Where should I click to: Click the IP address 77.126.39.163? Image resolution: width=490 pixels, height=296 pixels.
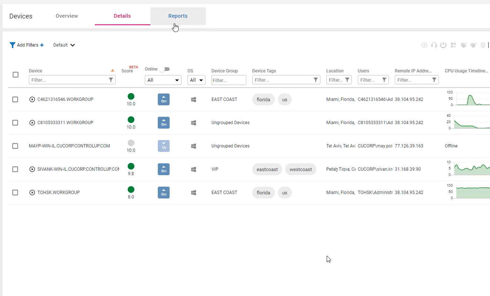[x=409, y=146]
